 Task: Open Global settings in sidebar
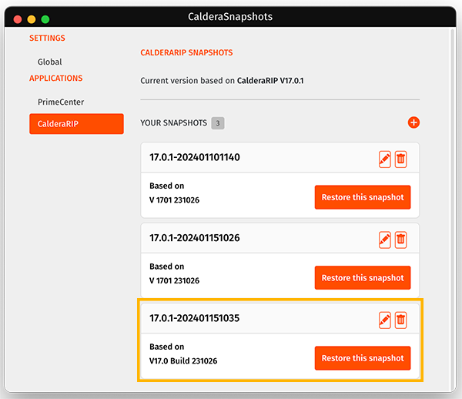click(49, 62)
